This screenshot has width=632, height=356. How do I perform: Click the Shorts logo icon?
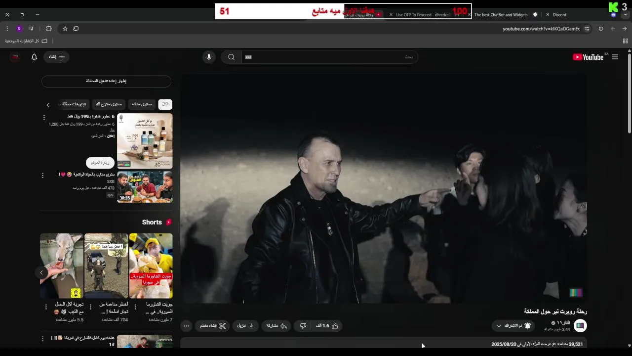(168, 222)
